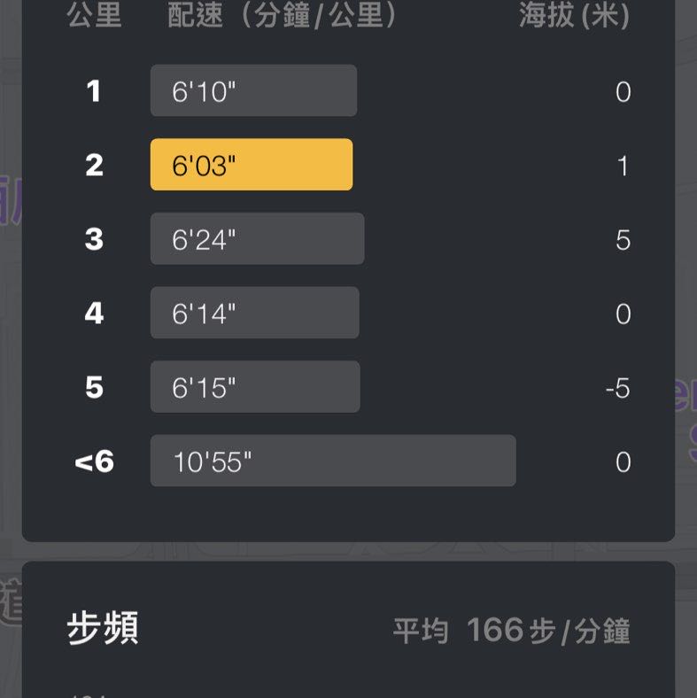Tap the 平均 166 步/分鐘 cadence summary

[511, 631]
